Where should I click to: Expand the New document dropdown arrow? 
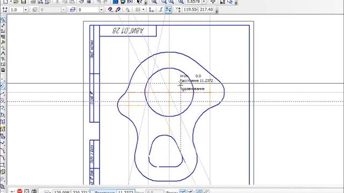(x=11, y=2)
